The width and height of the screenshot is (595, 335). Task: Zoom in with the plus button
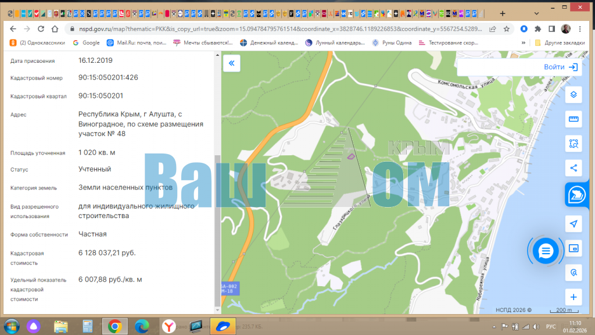pyautogui.click(x=574, y=297)
